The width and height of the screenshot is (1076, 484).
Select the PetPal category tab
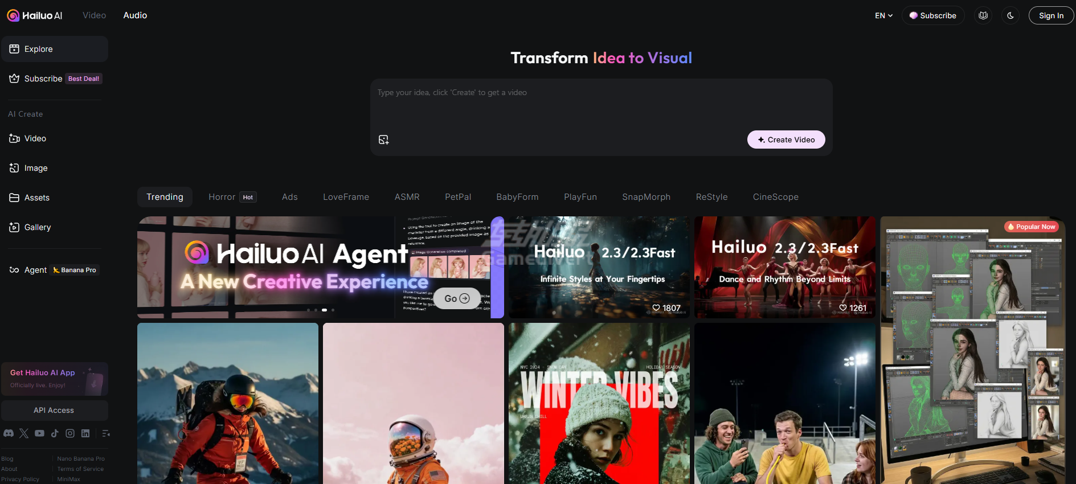click(x=458, y=197)
